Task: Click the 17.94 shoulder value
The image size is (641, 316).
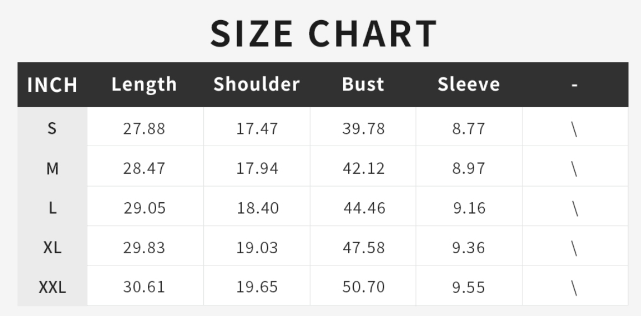Action: point(257,168)
